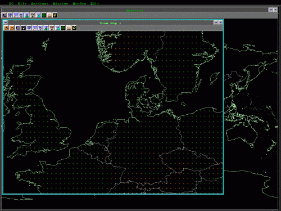Click the down-arrow button on the Zoom Map 1 title bar
The image size is (281, 211).
click(x=216, y=23)
